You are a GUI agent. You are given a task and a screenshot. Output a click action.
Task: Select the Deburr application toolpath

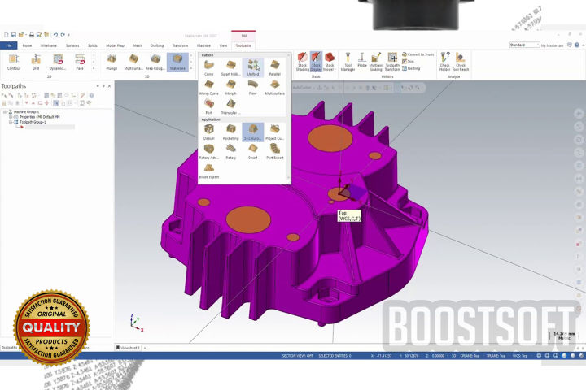(x=209, y=132)
